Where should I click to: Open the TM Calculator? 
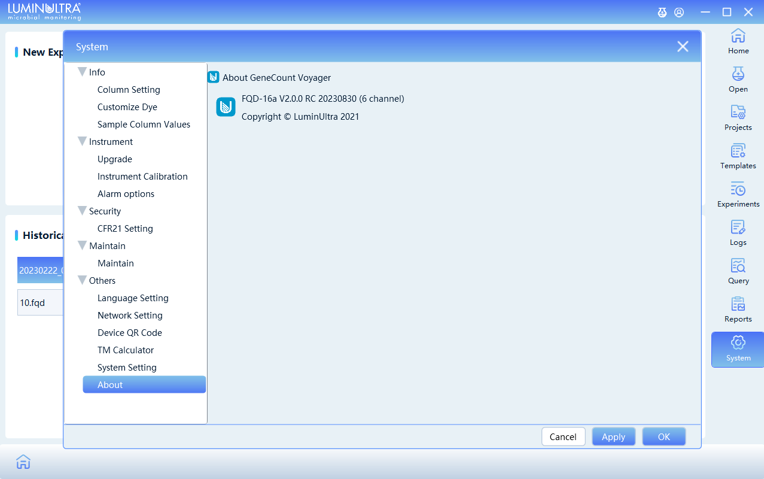pos(126,350)
